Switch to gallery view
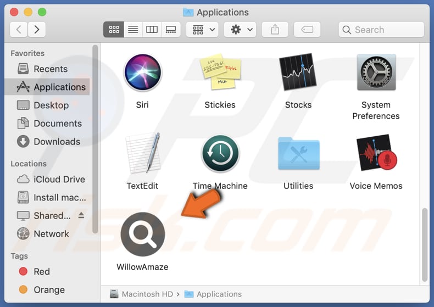 coord(171,29)
